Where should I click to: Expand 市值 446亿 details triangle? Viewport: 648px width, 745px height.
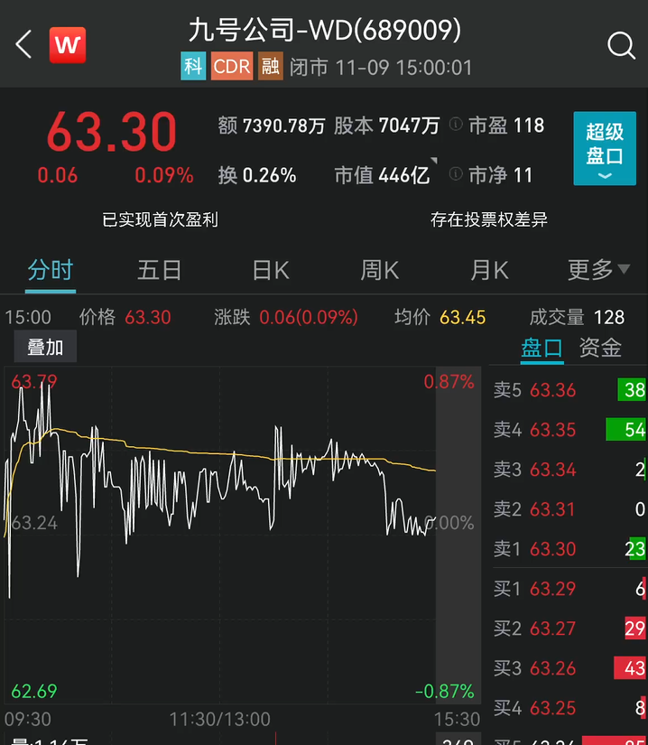click(x=433, y=161)
